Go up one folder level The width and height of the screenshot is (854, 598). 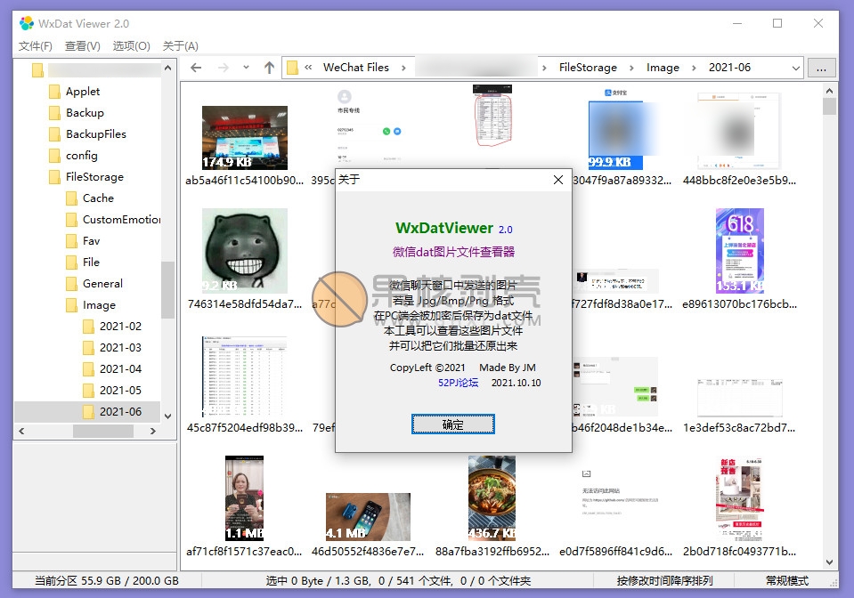pyautogui.click(x=269, y=68)
